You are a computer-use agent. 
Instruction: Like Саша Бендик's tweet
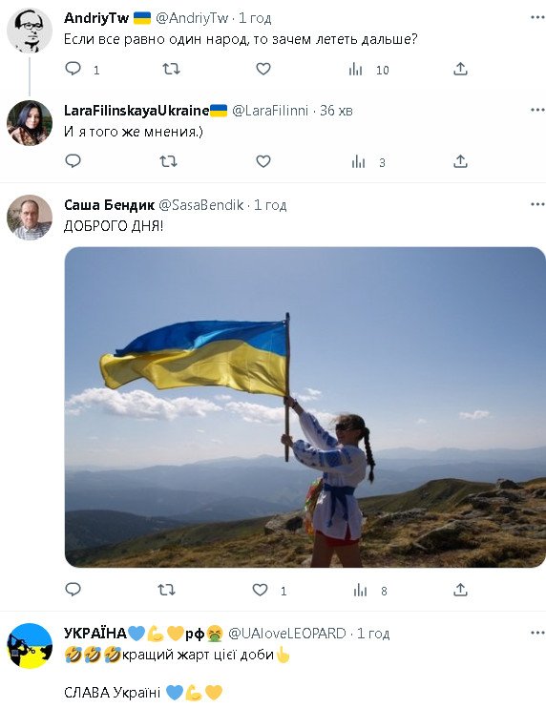[x=260, y=590]
